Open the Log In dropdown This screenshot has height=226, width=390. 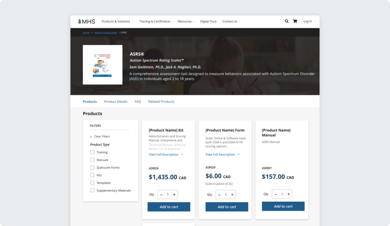[309, 21]
